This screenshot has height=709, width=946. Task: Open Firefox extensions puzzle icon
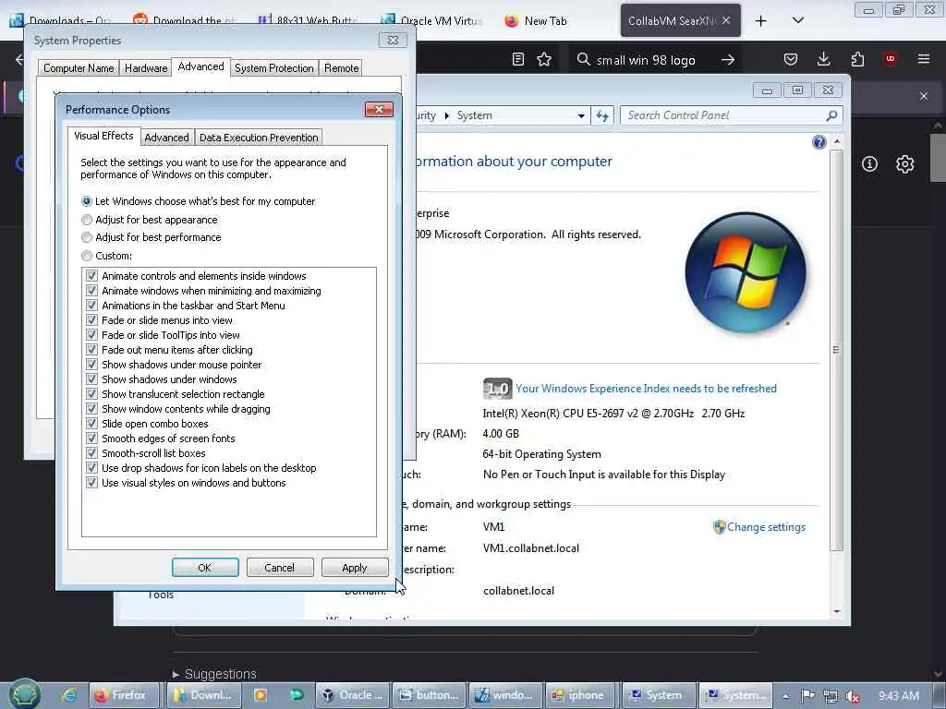(x=857, y=59)
